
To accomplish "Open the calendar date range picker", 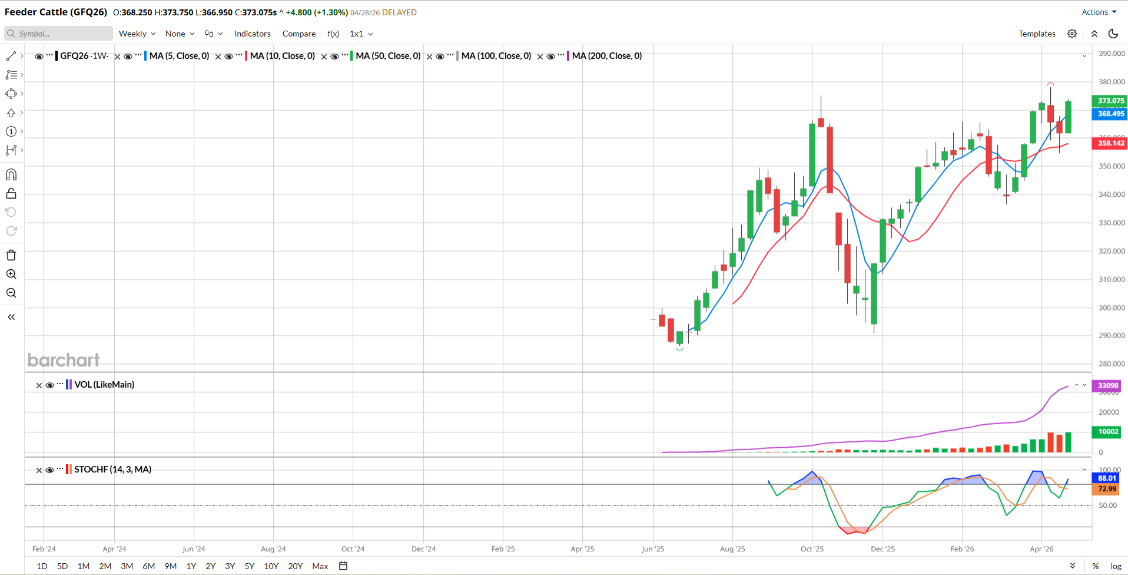I will point(343,566).
